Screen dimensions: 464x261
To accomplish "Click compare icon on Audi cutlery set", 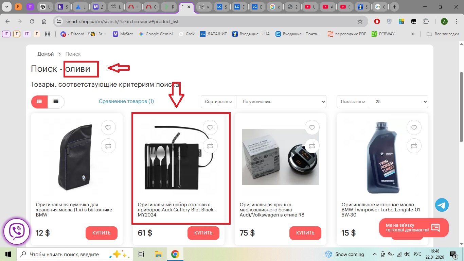I will [210, 146].
